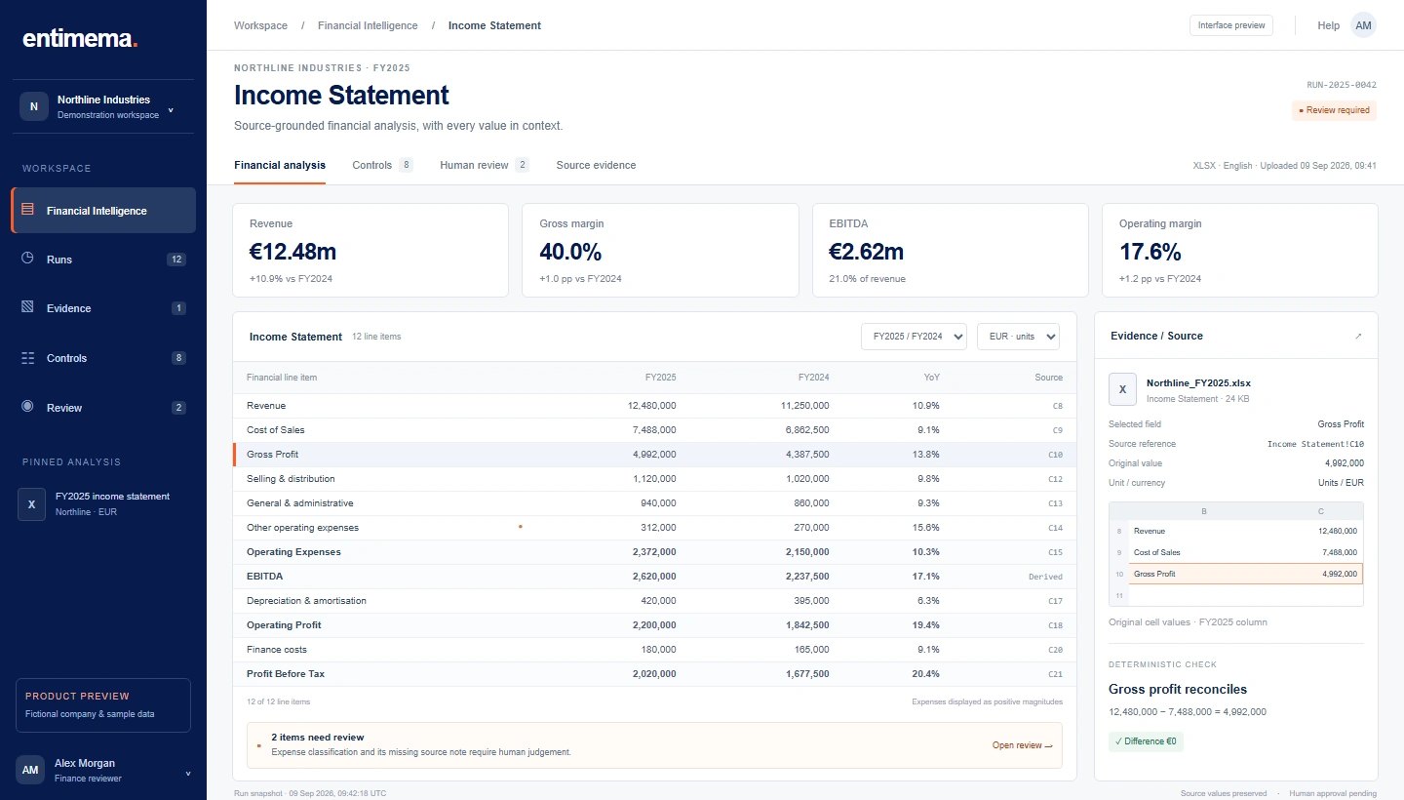Click the Income Statement!C10 source reference
This screenshot has height=800, width=1404.
[1315, 444]
